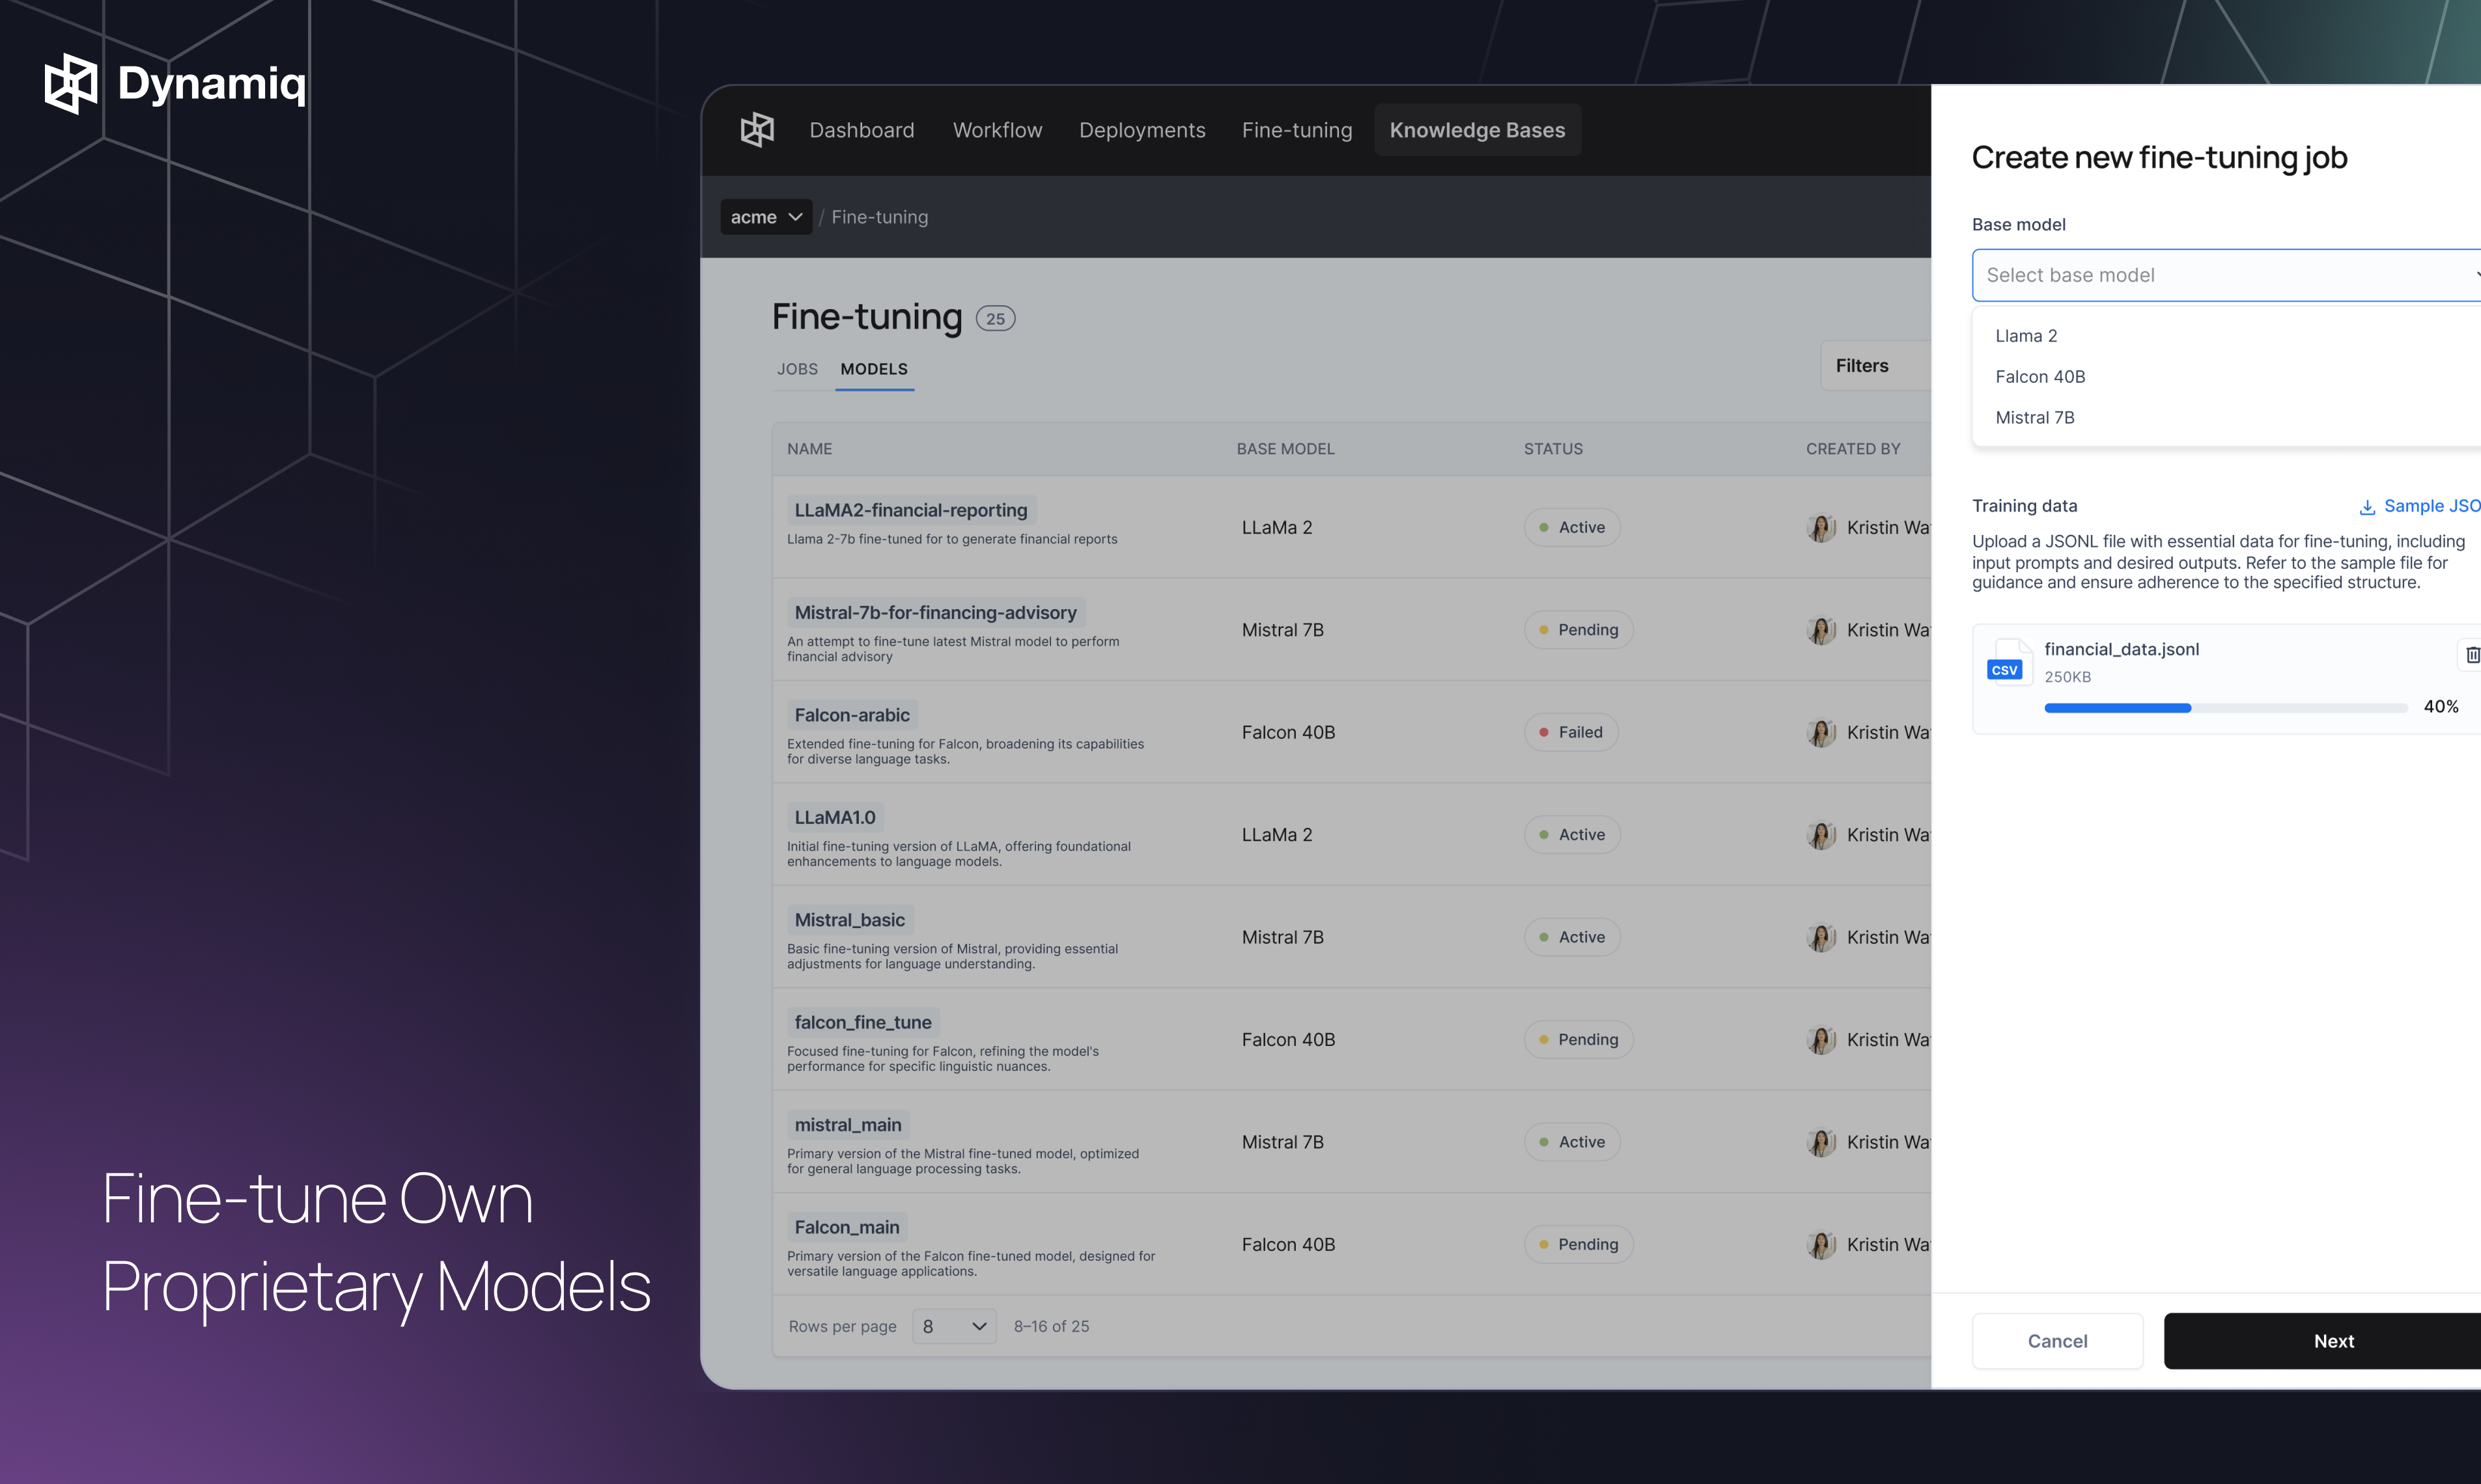Open the acme workspace dropdown
Image resolution: width=2481 pixels, height=1484 pixels.
point(765,217)
